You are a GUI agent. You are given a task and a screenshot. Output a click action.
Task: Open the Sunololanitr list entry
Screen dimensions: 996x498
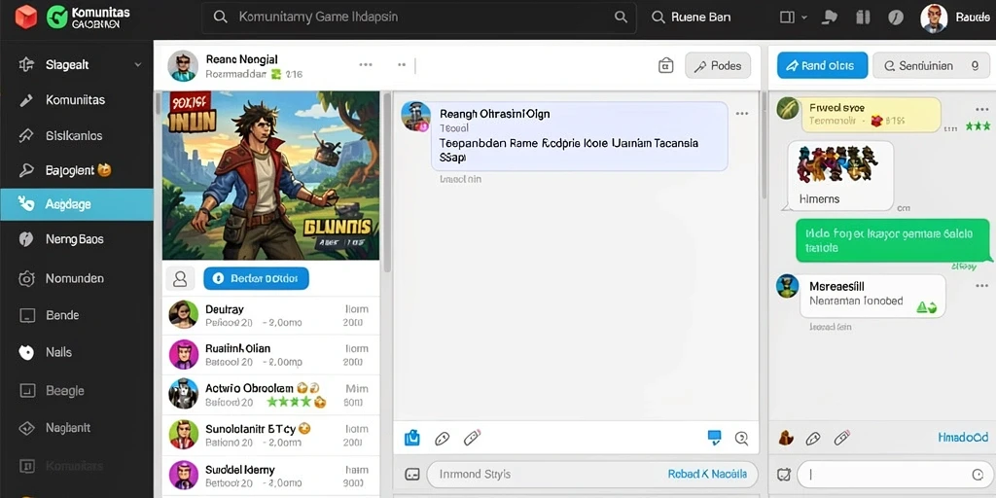270,435
